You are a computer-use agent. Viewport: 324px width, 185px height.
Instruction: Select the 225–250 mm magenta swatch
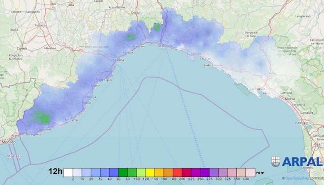[195, 173]
